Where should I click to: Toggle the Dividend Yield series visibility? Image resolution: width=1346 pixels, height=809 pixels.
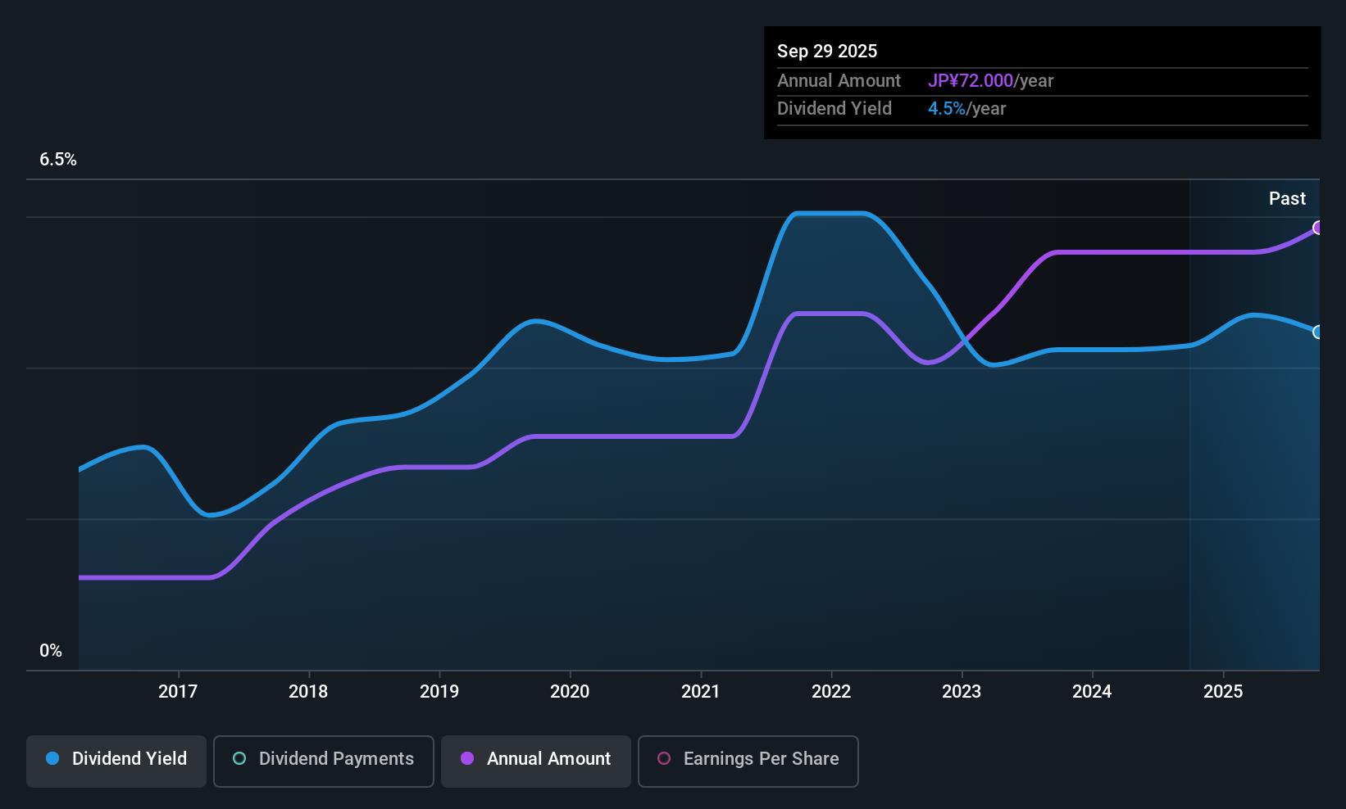[x=116, y=761]
